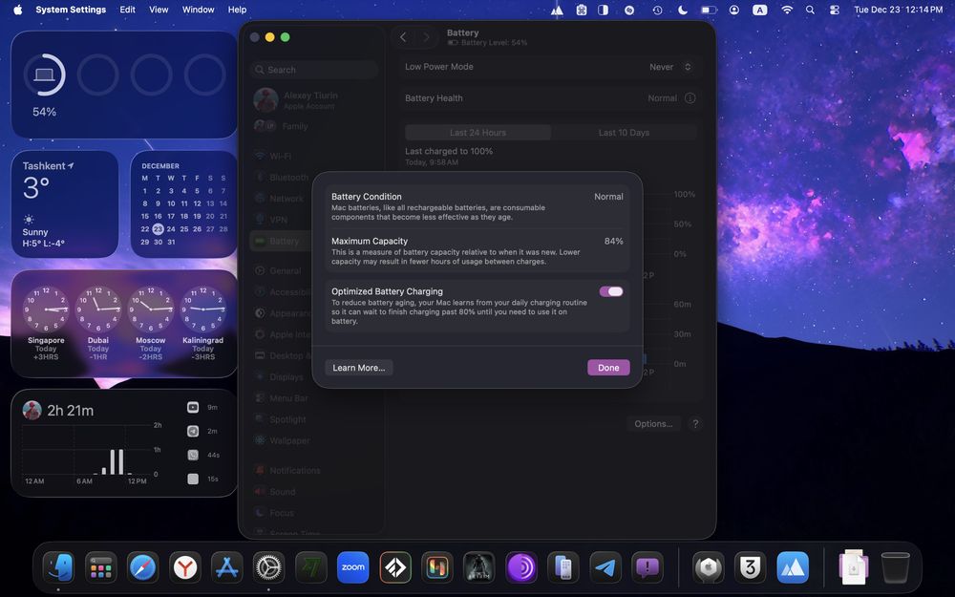The height and width of the screenshot is (597, 955).
Task: Switch to the Last 24 Hours tab
Action: 478,132
